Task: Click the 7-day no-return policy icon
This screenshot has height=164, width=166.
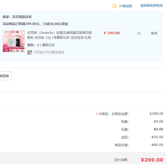Action: (30, 52)
